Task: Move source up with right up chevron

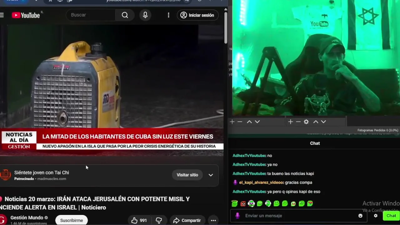Action: coord(316,122)
